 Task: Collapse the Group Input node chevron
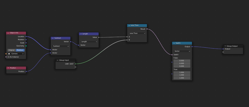coord(58,60)
